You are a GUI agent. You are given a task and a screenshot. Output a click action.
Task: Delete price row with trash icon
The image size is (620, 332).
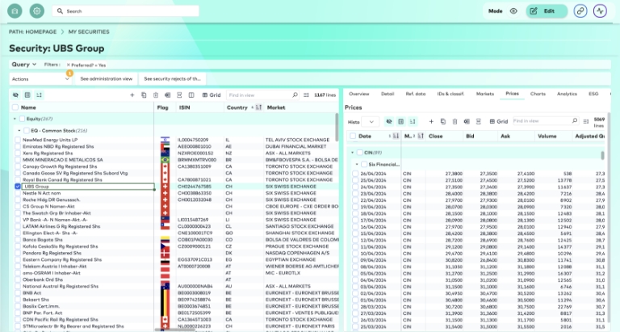coord(455,121)
